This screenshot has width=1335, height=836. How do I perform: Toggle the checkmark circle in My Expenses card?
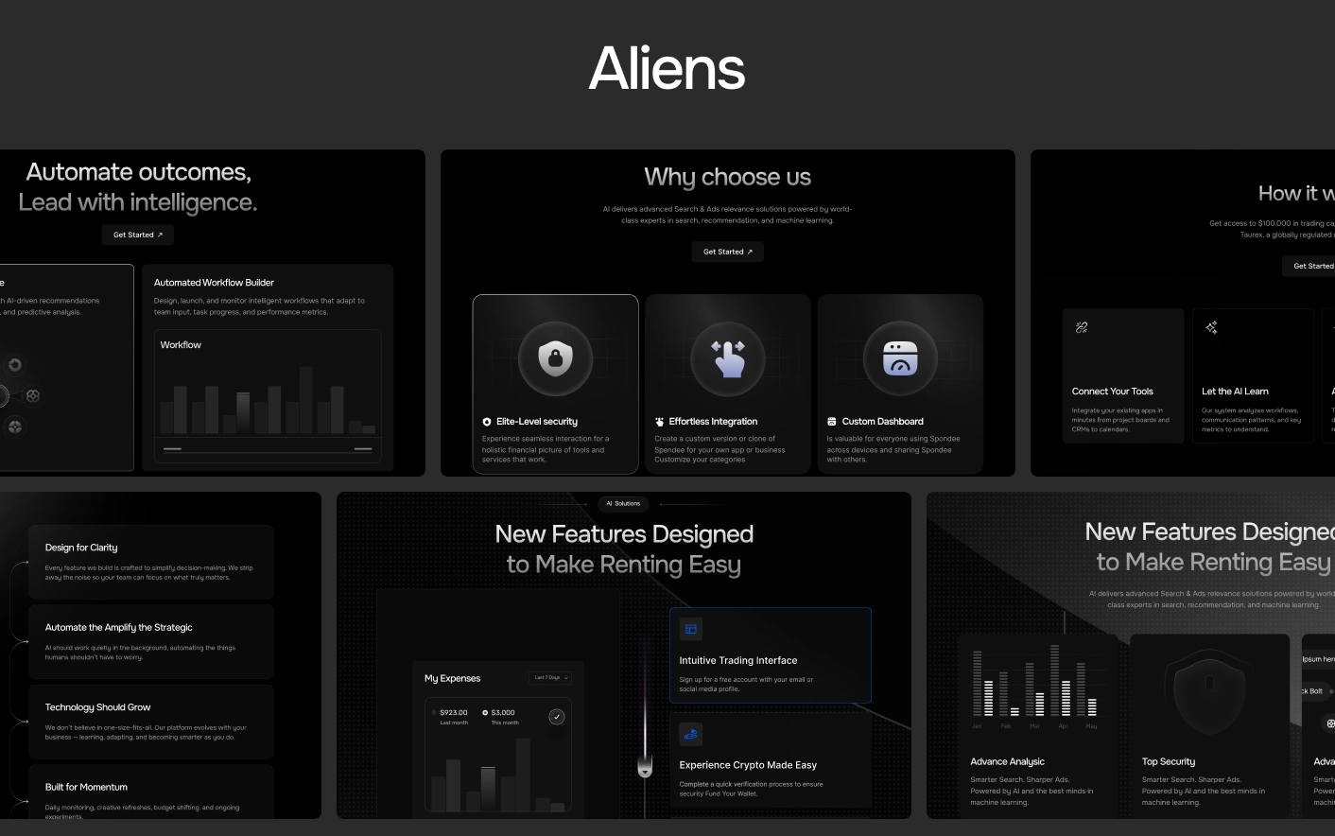(x=557, y=717)
